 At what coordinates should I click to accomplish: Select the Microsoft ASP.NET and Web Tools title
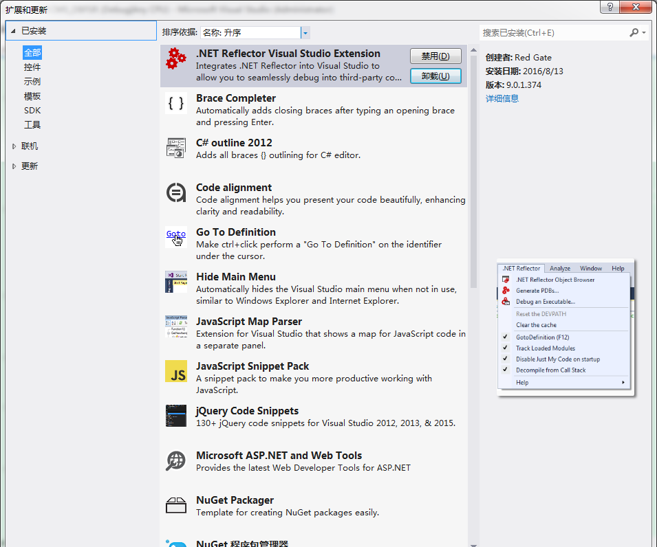(x=279, y=456)
